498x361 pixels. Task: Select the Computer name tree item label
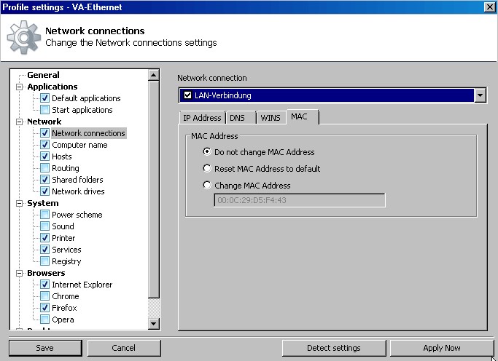click(79, 145)
